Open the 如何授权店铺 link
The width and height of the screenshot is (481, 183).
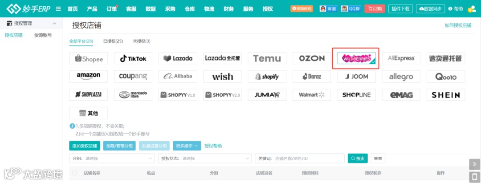458,25
